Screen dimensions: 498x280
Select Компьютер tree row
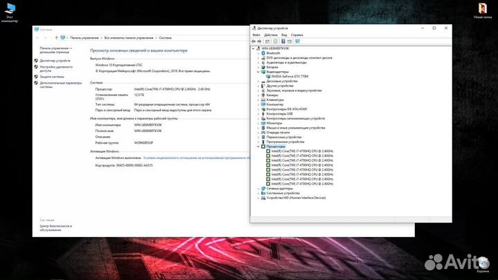pos(275,104)
